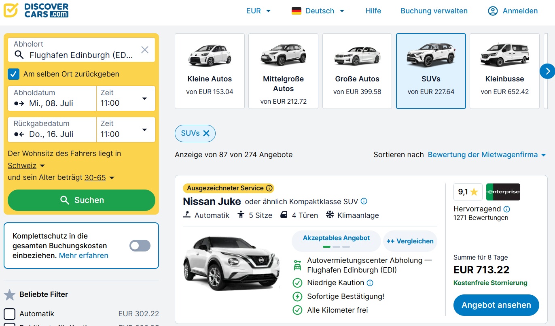Viewport: 555px width, 326px height.
Task: Select the Mittelgroße Autos category
Action: [283, 71]
